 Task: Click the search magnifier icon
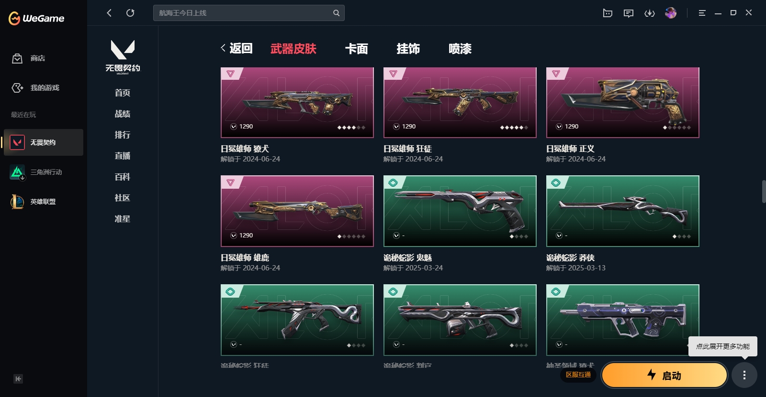pos(336,13)
